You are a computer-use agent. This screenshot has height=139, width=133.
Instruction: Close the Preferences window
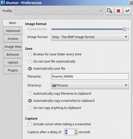(x=131, y=3)
